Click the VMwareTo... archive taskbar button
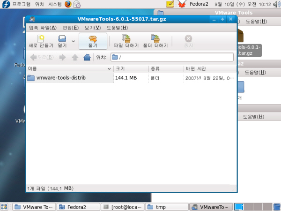This screenshot has width=281, height=211. (x=211, y=207)
